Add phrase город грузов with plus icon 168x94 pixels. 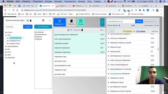[x=108, y=51]
